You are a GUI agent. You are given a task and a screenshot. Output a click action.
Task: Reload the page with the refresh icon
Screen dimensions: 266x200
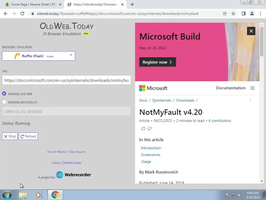(22, 14)
